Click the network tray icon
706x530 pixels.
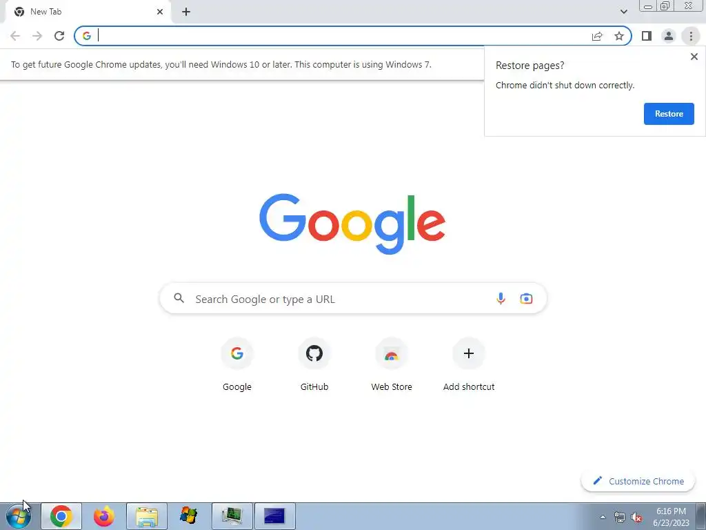[620, 518]
